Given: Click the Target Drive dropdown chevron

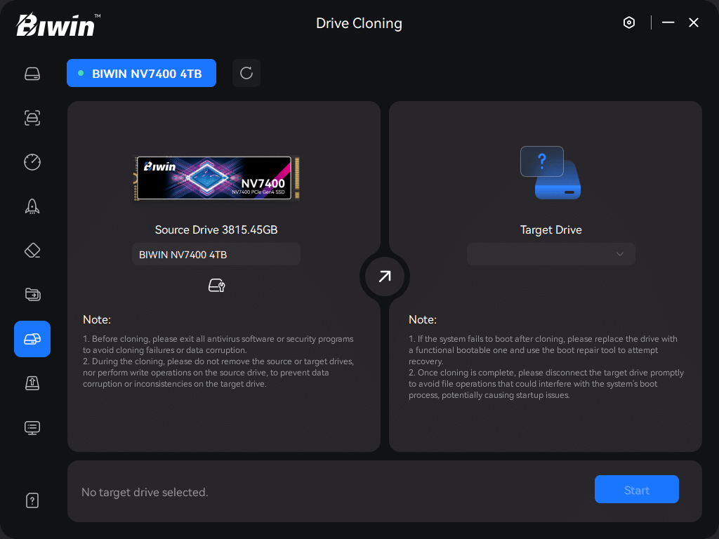Looking at the screenshot, I should 620,254.
